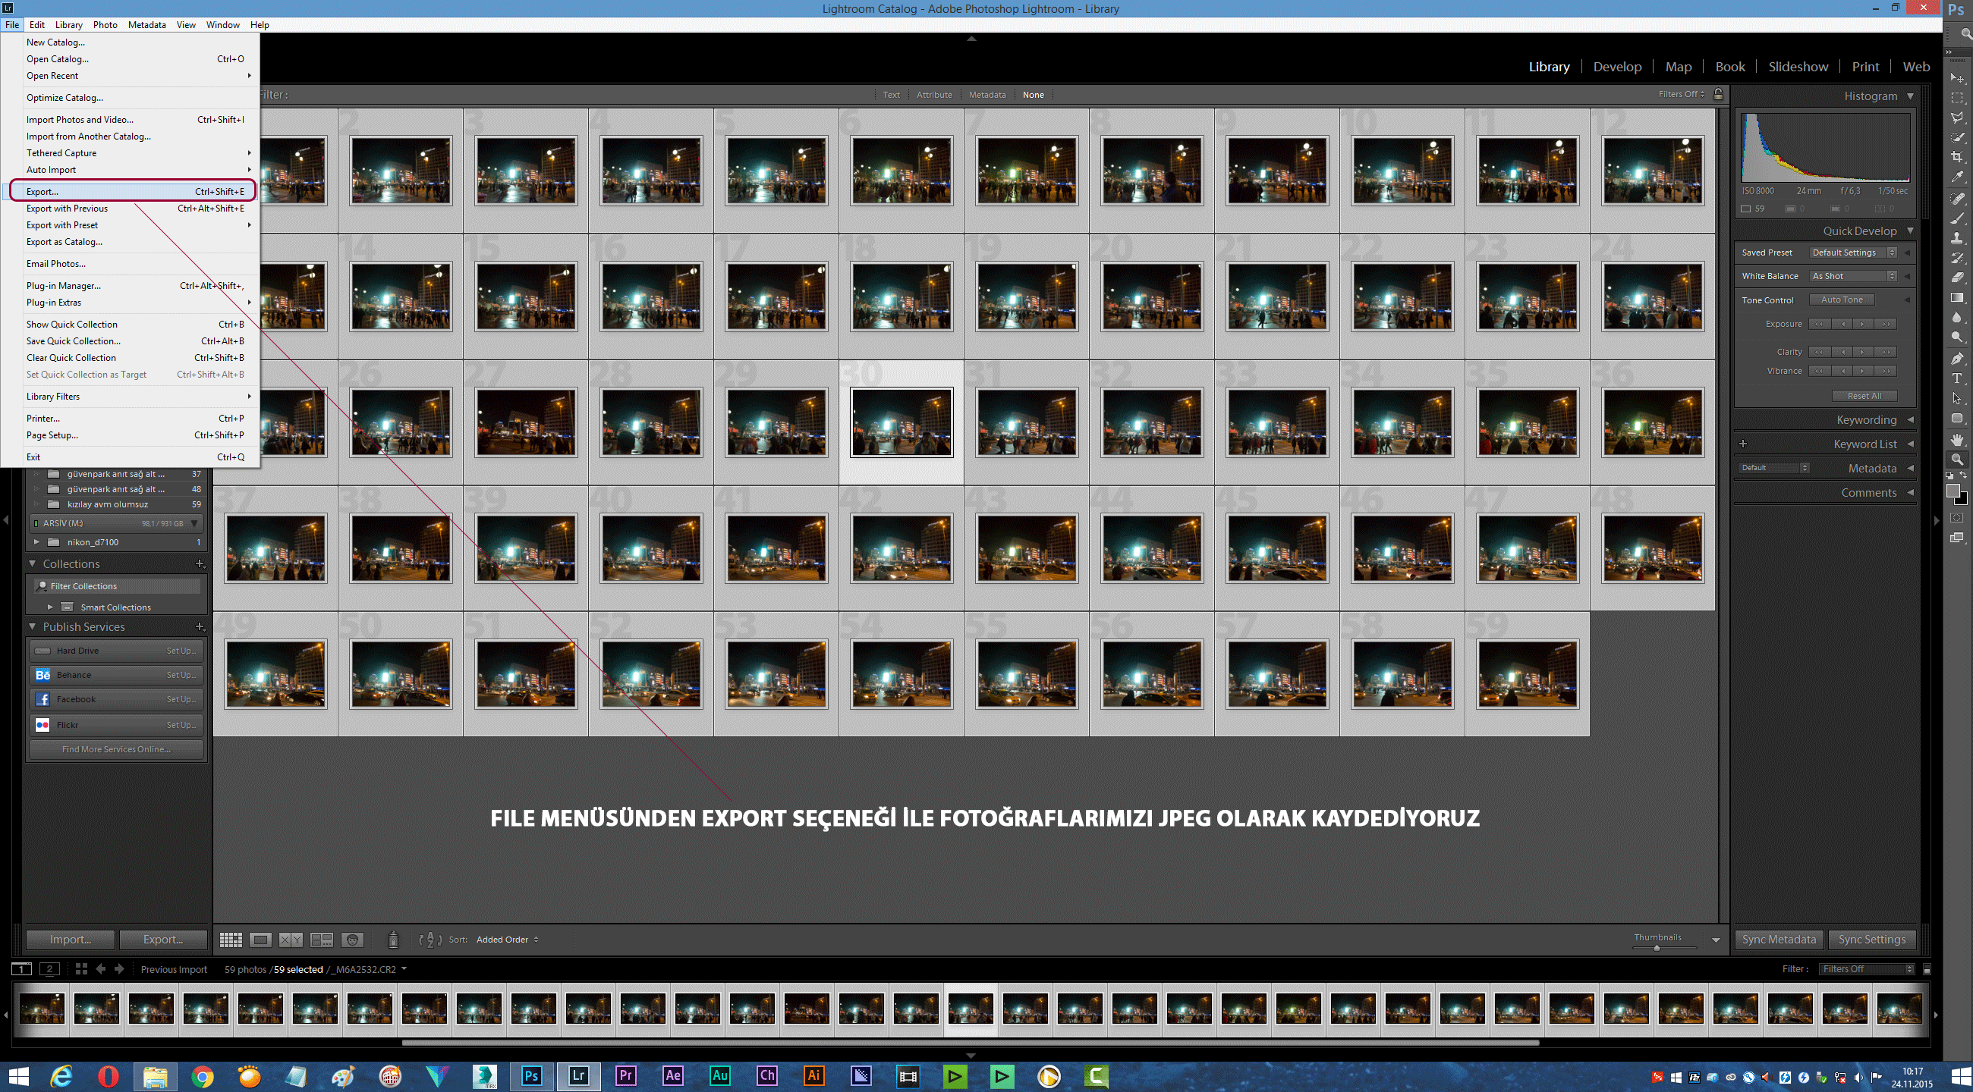Click the filmstrip back navigation arrow
The height and width of the screenshot is (1092, 1973).
coord(101,969)
